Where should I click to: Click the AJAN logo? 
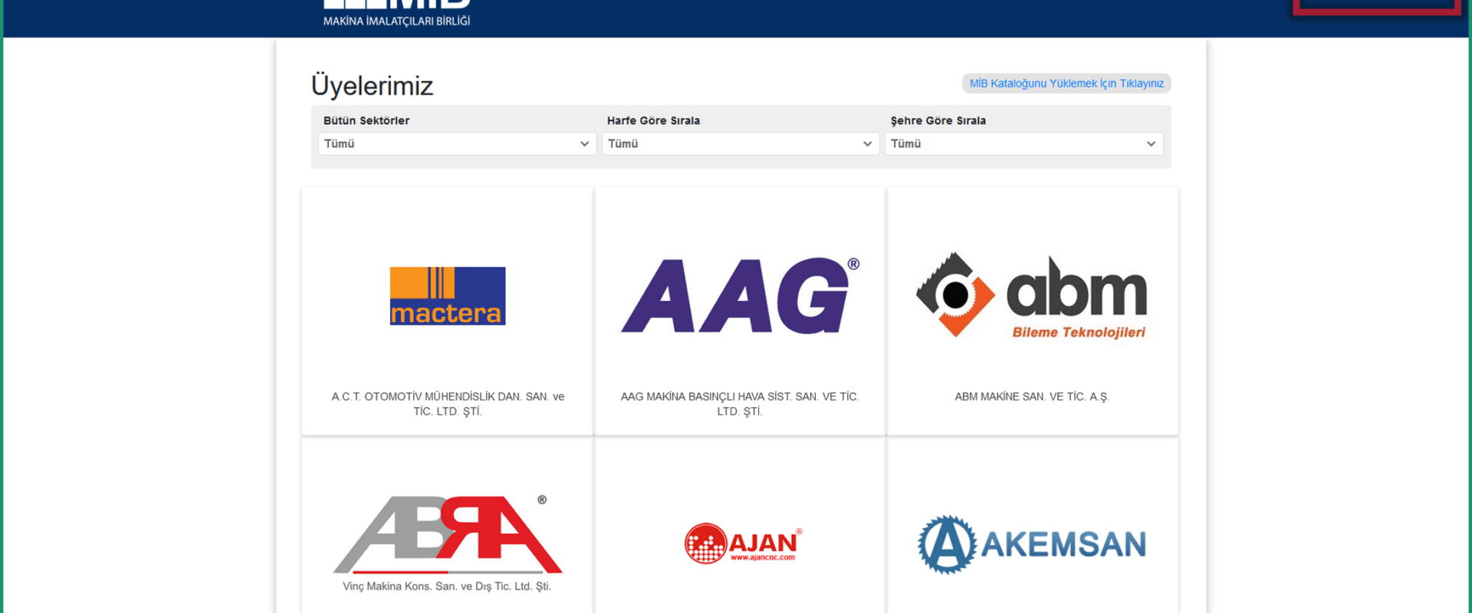(x=743, y=544)
